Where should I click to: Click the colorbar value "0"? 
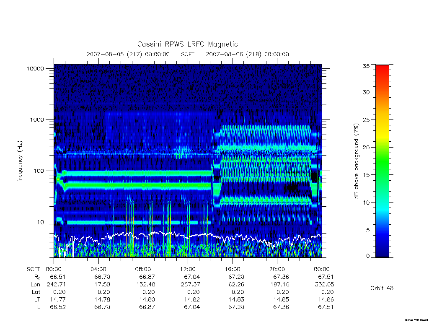coord(368,256)
